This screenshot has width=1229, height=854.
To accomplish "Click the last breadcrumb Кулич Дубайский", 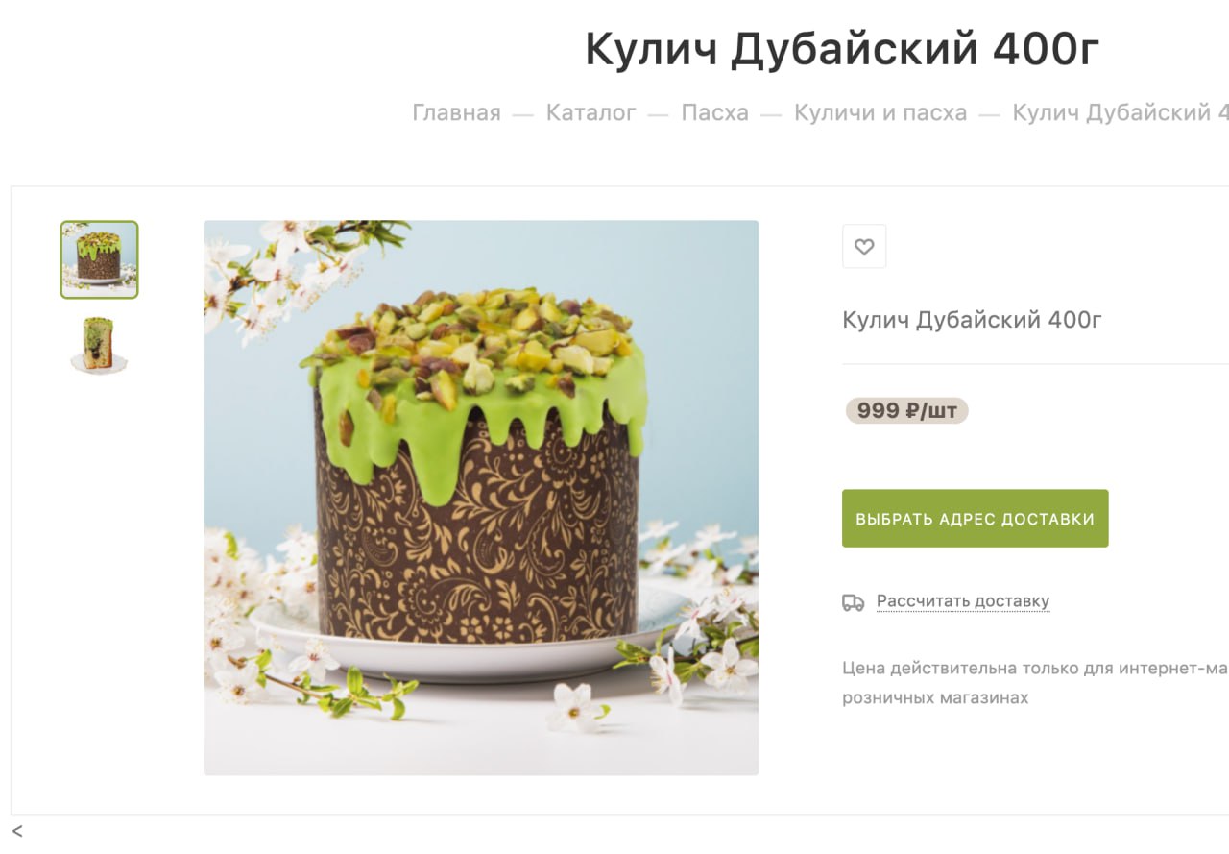I will 1121,112.
